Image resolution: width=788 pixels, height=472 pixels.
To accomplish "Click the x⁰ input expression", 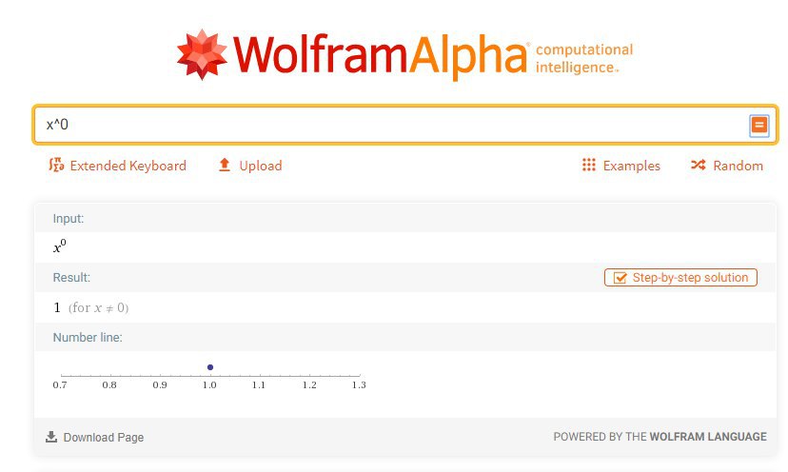I will tap(60, 246).
